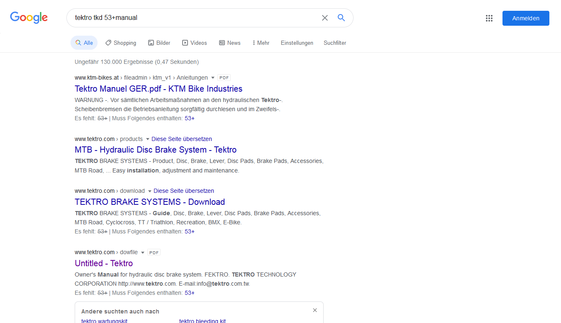Click '53+' link under the KTM result

[190, 118]
